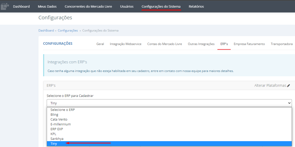Open the Transportadora tab
This screenshot has height=147, width=295.
click(x=282, y=44)
